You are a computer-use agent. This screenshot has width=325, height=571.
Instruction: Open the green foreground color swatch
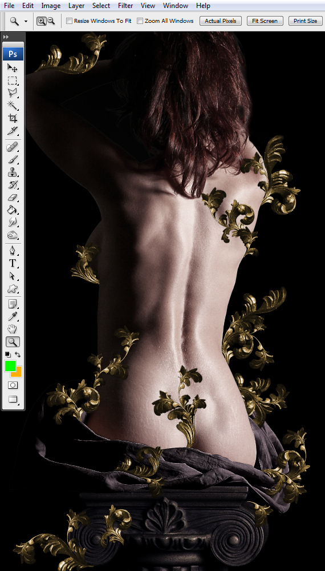(x=10, y=365)
